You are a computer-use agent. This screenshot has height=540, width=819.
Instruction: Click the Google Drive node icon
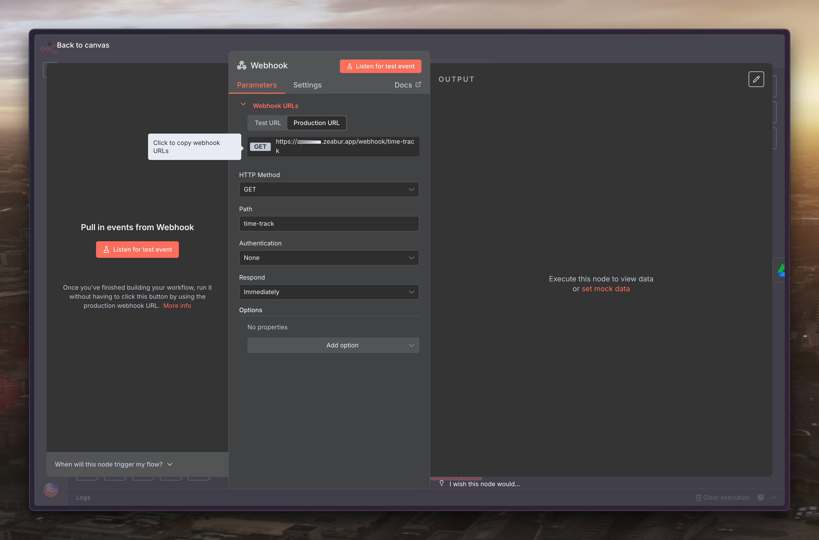[x=781, y=270]
